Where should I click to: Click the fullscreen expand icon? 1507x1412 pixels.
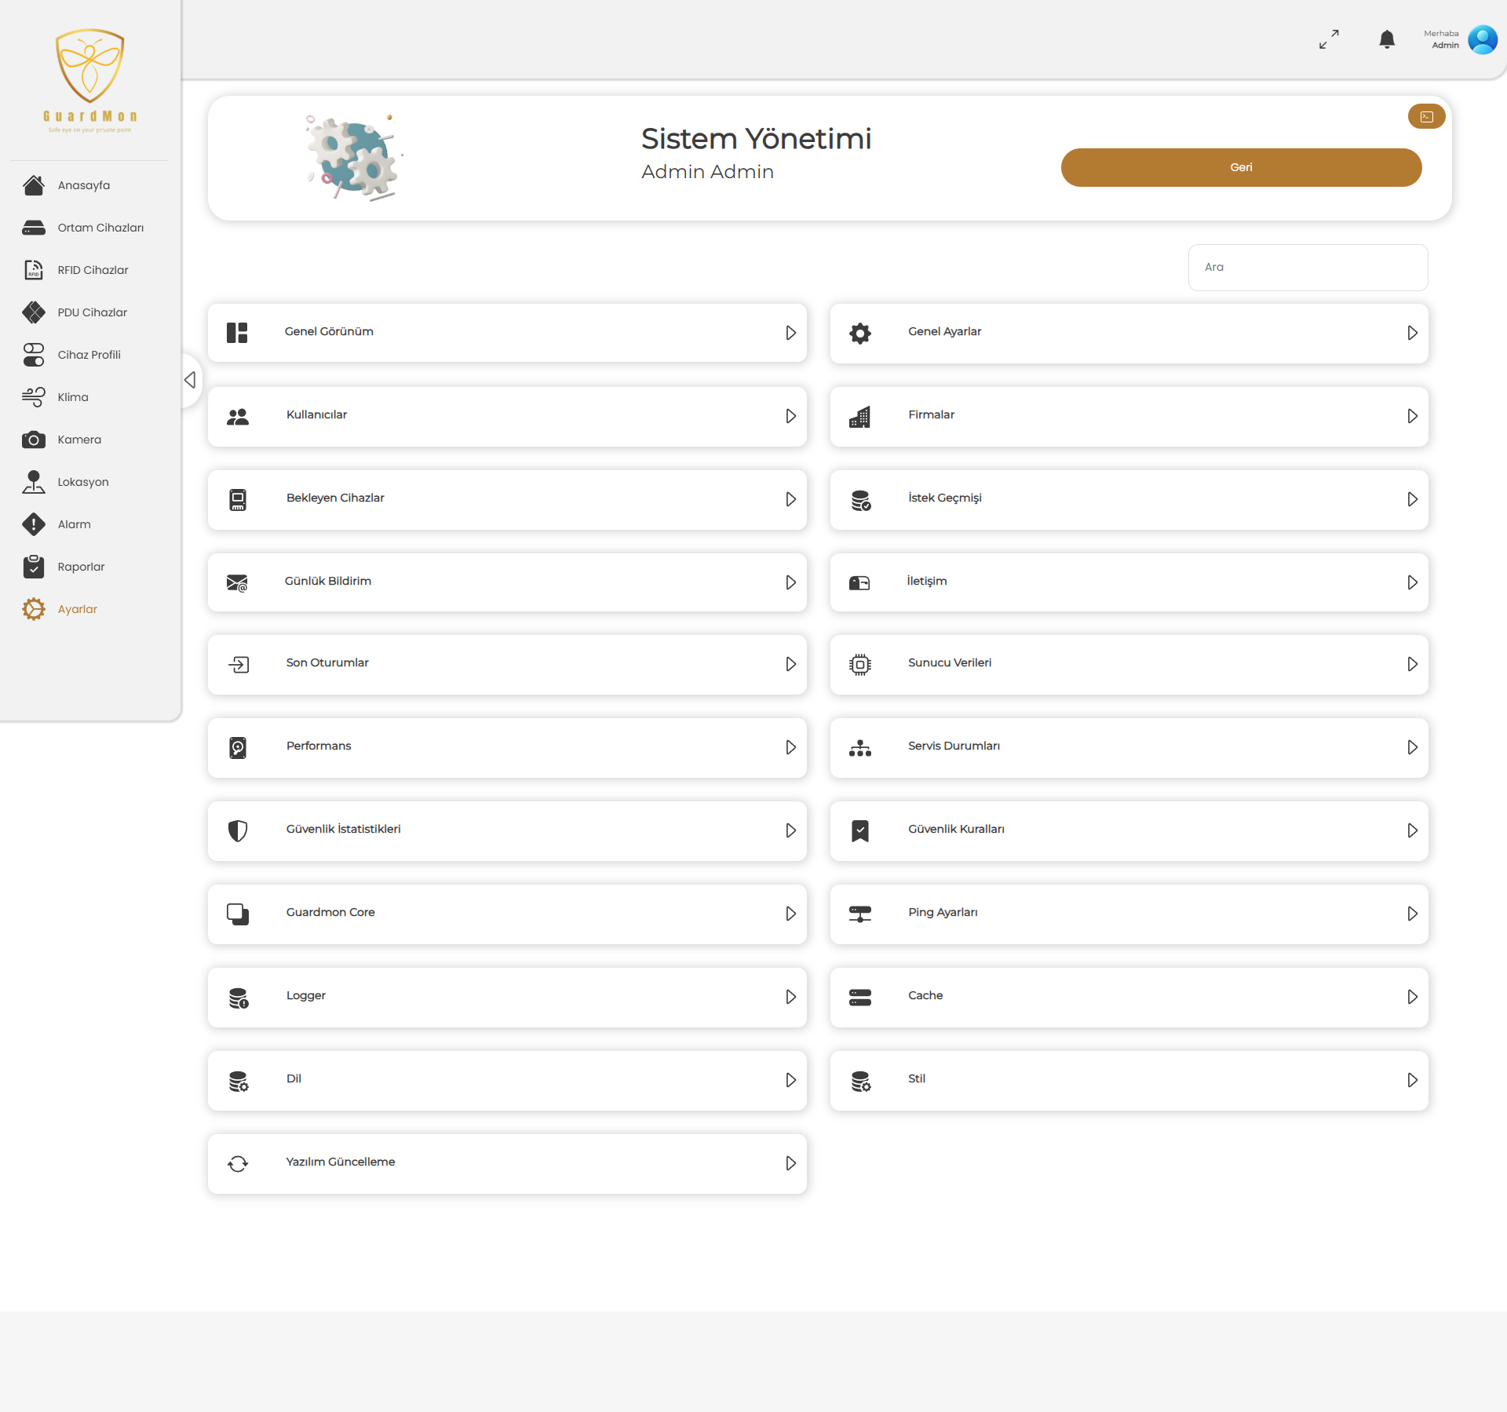click(1329, 39)
